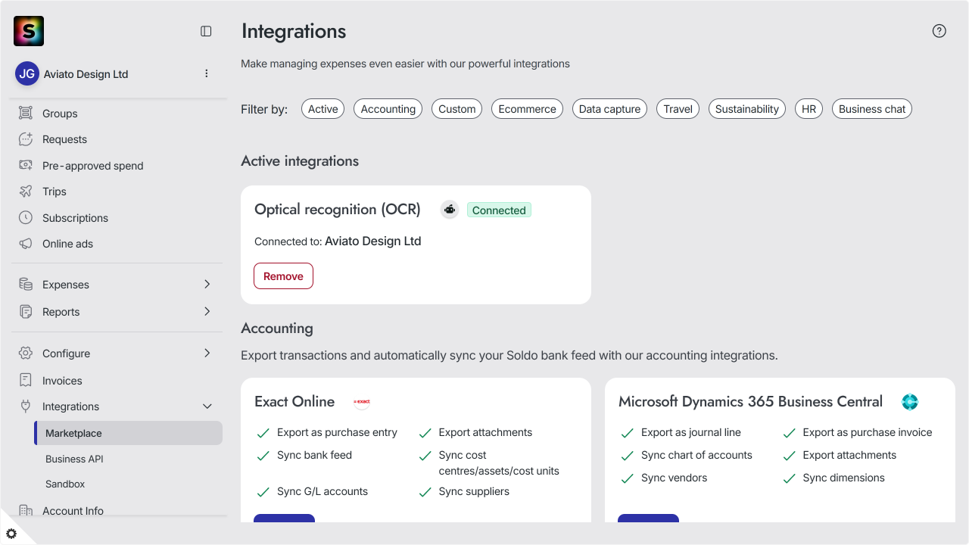
Task: Click the 'Export as purchase invoice' feature
Action: pos(868,432)
